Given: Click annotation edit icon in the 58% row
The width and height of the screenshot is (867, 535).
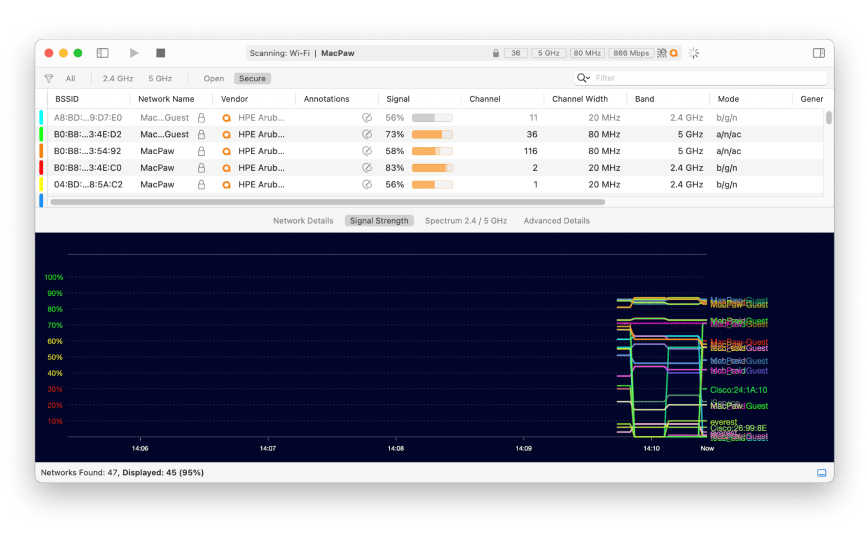Looking at the screenshot, I should point(367,151).
